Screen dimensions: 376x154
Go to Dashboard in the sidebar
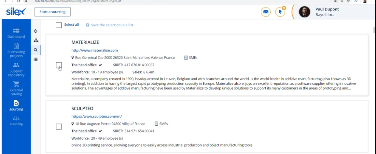click(16, 33)
